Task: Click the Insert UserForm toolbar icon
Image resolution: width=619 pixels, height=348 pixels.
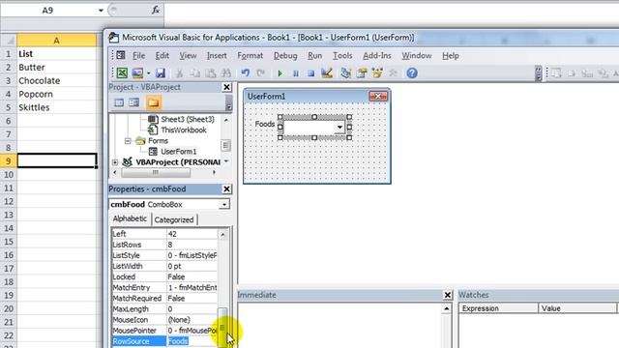Action: (x=137, y=73)
